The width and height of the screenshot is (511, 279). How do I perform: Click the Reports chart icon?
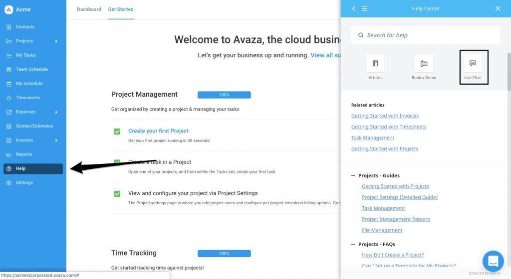(x=9, y=155)
